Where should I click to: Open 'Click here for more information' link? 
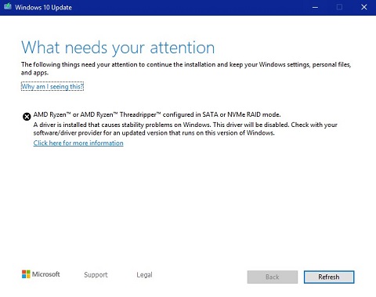[78, 143]
